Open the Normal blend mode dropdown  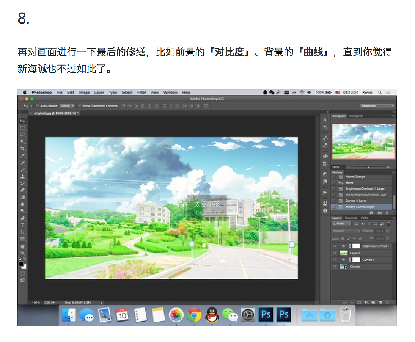[346, 231]
